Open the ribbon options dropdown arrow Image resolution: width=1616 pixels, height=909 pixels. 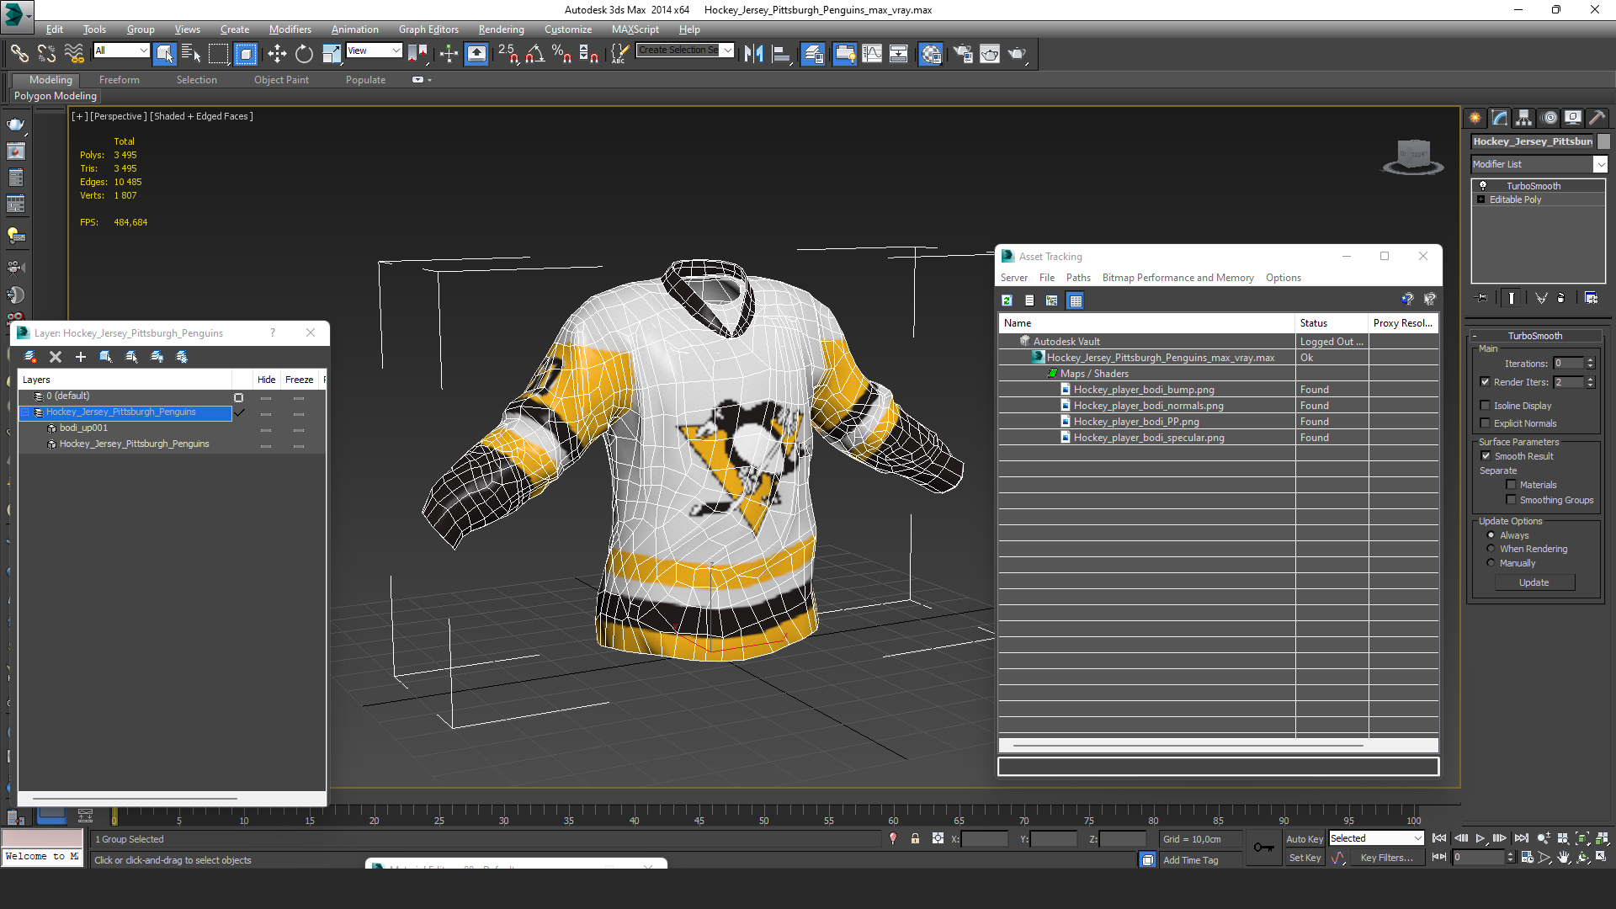pos(430,80)
